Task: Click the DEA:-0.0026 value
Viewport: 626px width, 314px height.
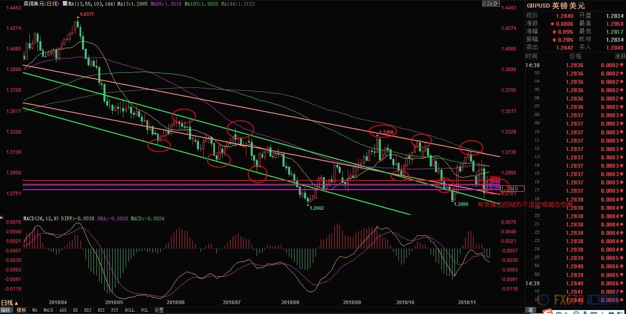Action: click(x=112, y=219)
